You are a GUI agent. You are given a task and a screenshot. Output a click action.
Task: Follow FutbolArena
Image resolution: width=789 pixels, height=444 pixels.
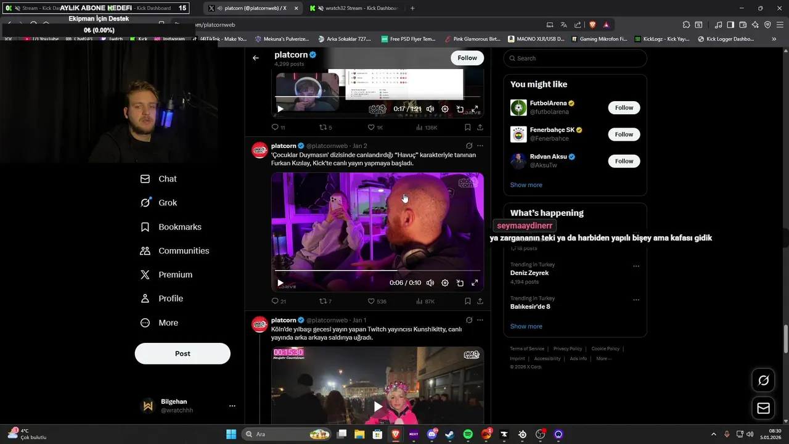click(624, 107)
